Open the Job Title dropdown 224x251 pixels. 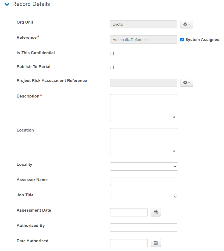point(144,197)
